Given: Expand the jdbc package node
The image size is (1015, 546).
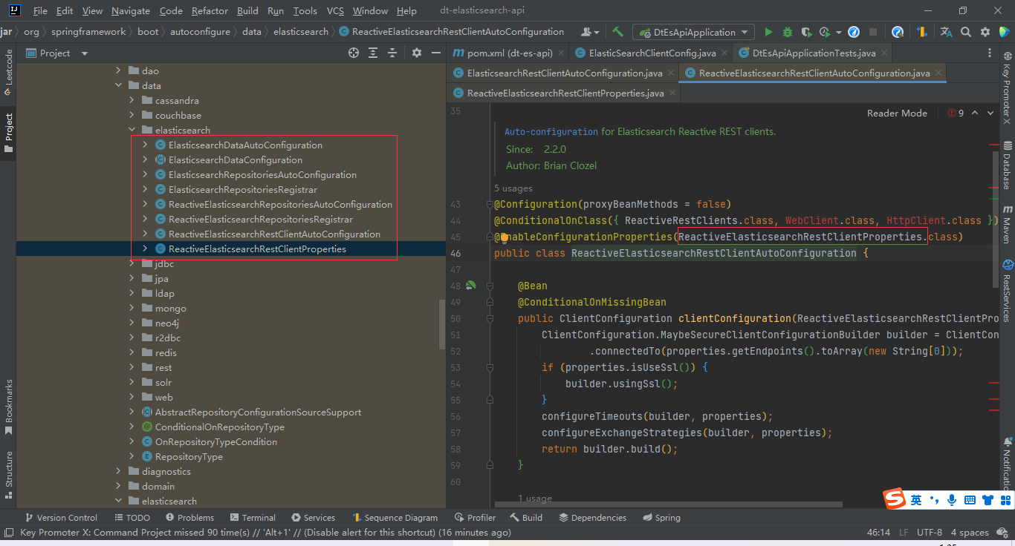Looking at the screenshot, I should tap(132, 263).
